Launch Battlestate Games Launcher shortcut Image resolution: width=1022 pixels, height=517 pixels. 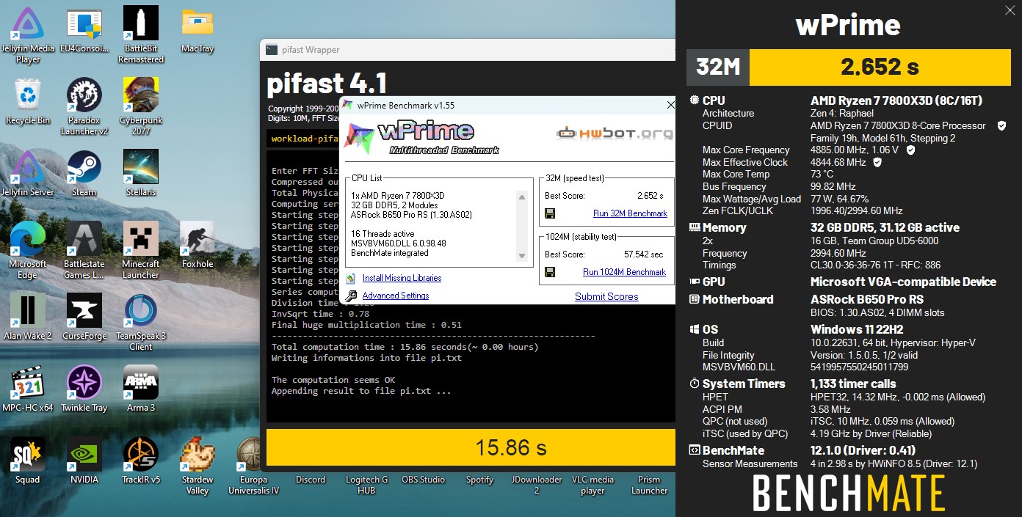[x=84, y=251]
